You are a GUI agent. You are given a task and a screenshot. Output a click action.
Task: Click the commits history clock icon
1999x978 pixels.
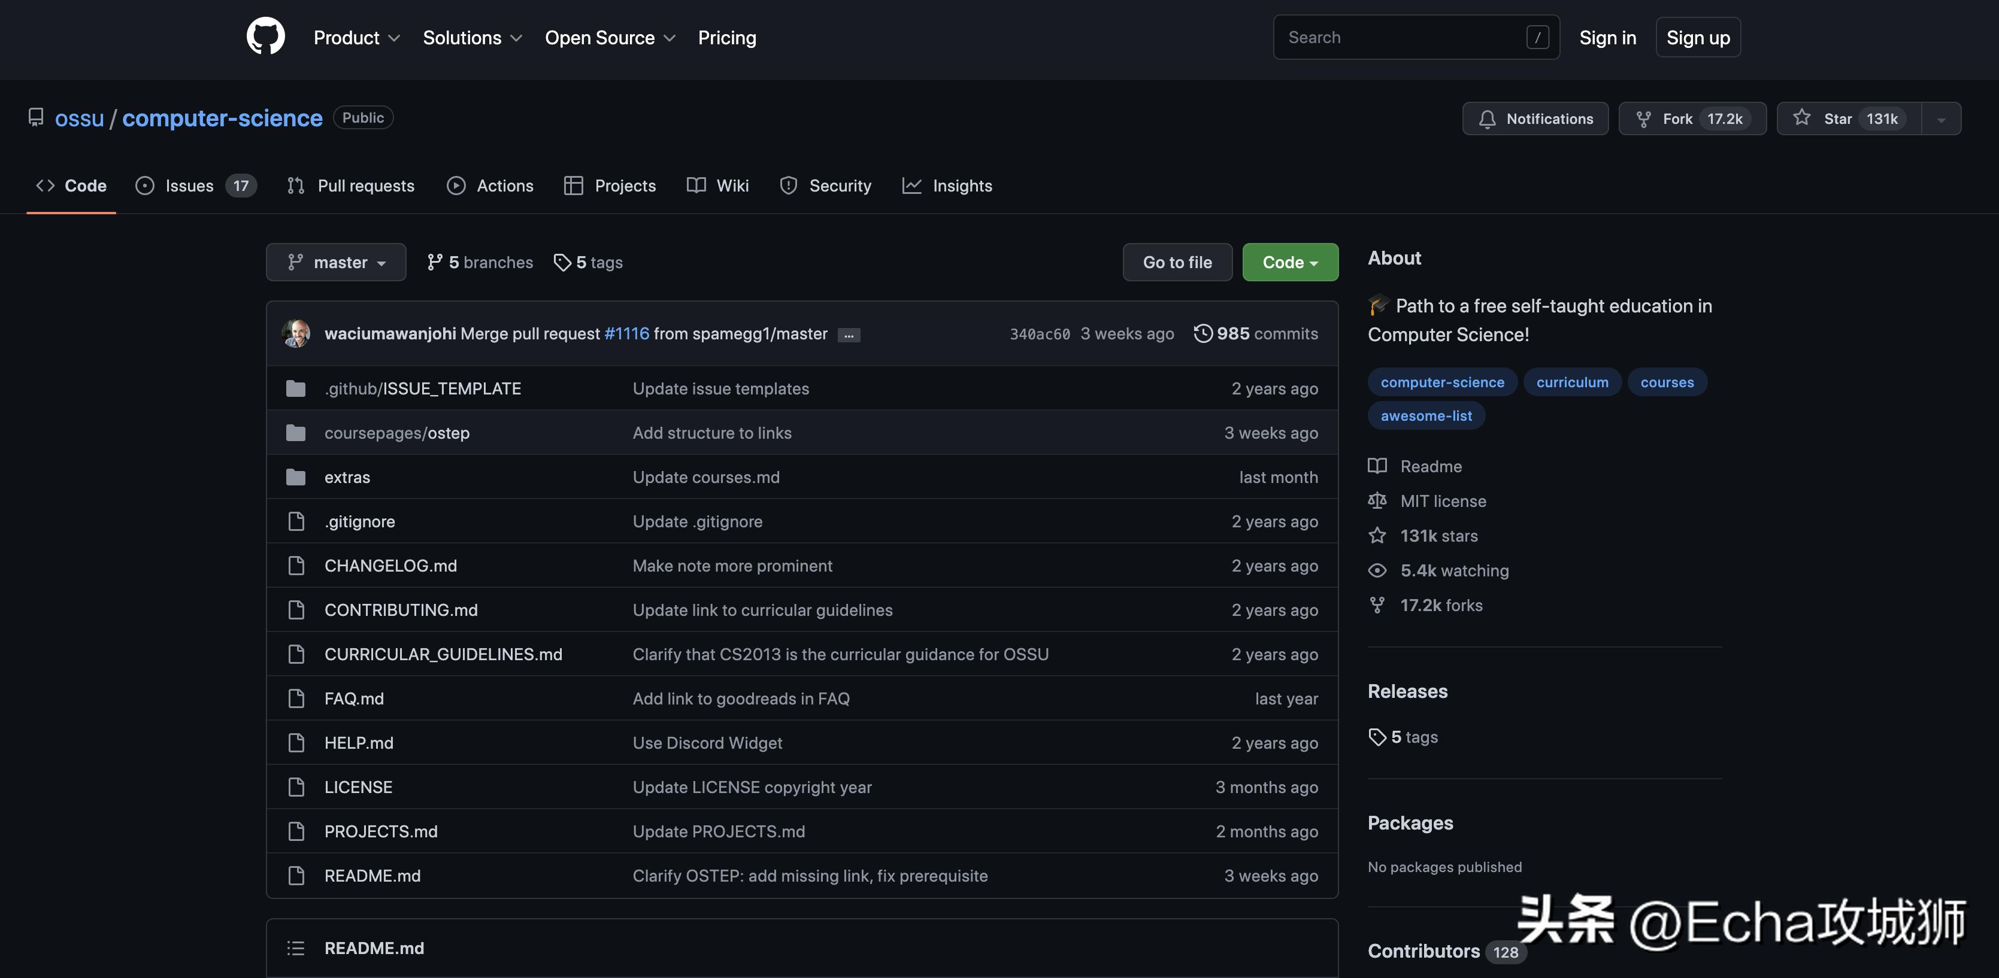coord(1202,333)
